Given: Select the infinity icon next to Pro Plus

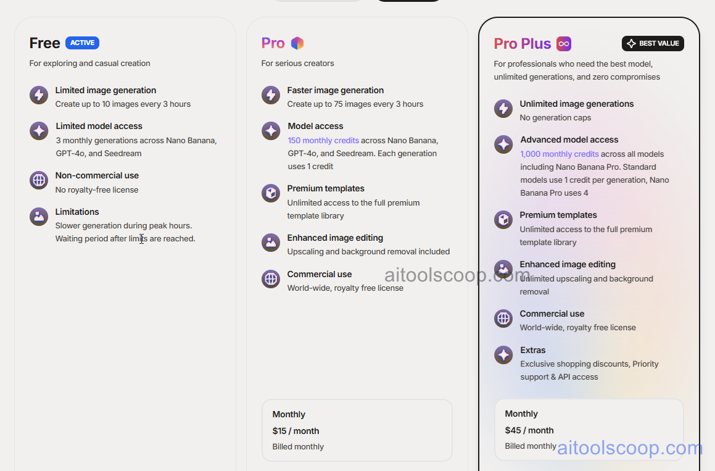Looking at the screenshot, I should coord(564,43).
